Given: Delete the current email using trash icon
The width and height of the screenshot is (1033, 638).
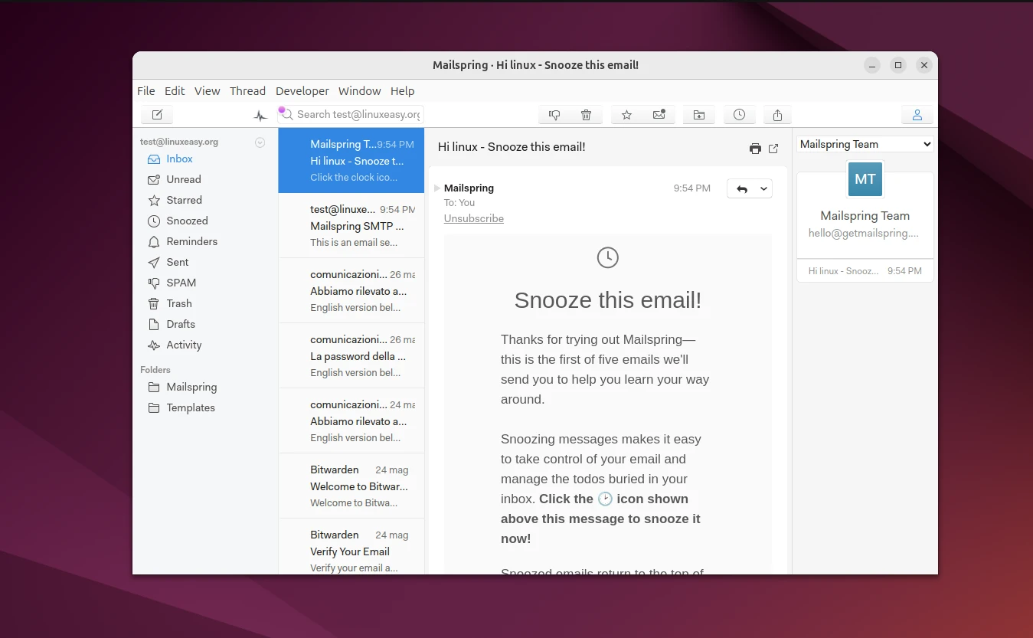Looking at the screenshot, I should (x=586, y=114).
